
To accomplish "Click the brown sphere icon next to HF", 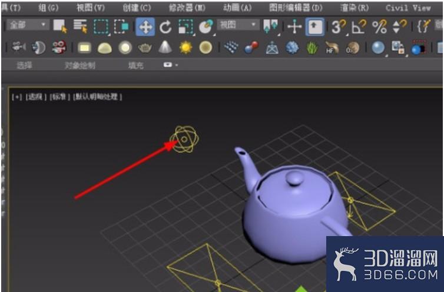I will [353, 48].
